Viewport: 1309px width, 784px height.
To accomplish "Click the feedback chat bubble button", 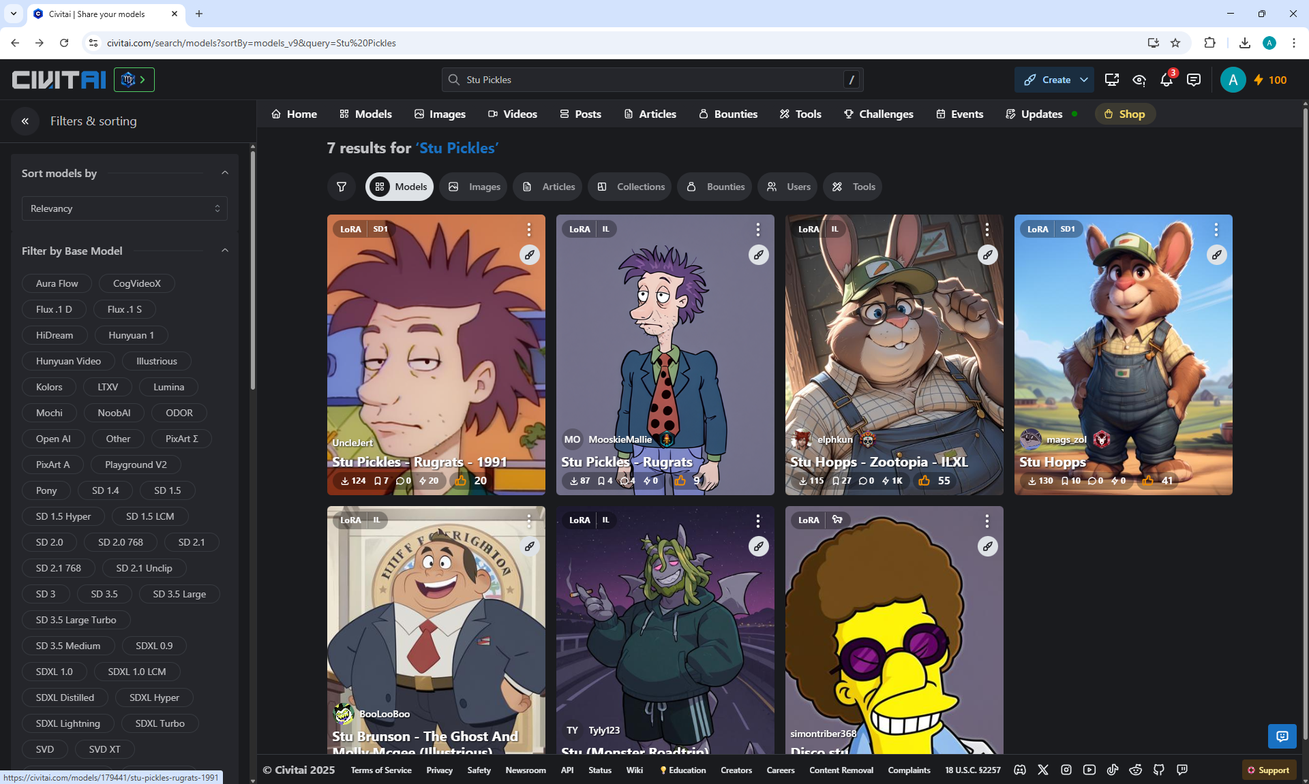I will pos(1282,736).
